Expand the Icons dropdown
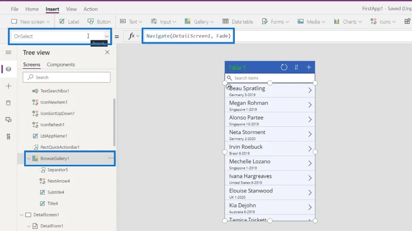The width and height of the screenshot is (412, 231). (x=383, y=22)
